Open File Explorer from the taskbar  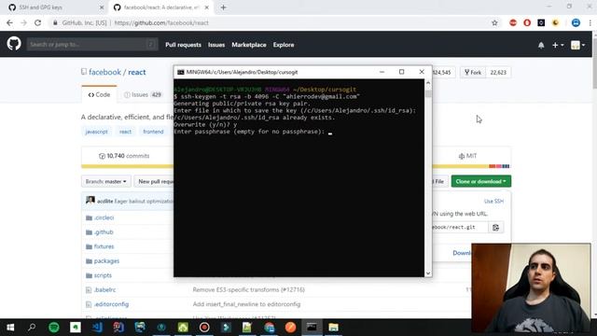334,328
